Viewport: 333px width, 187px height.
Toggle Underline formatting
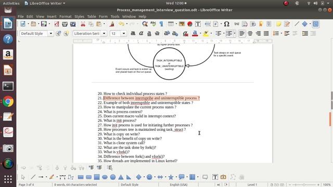(149, 33)
